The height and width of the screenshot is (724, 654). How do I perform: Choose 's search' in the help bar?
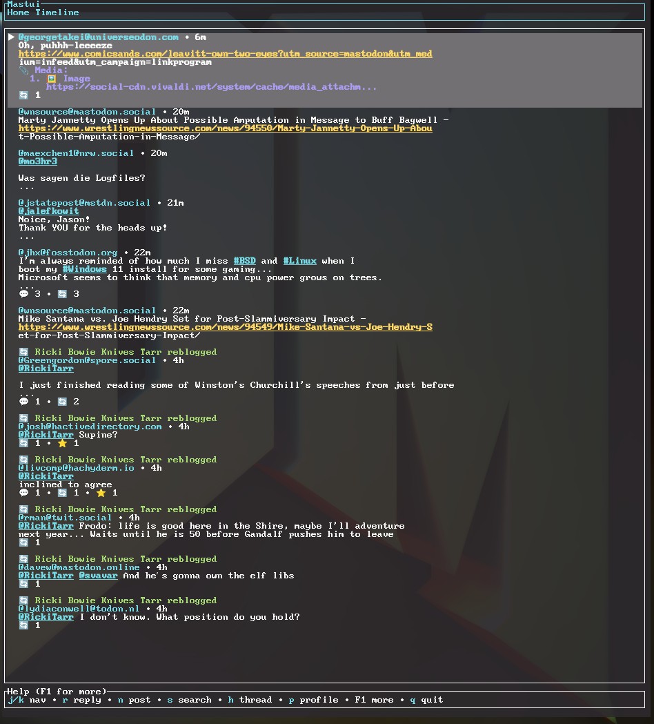(189, 700)
